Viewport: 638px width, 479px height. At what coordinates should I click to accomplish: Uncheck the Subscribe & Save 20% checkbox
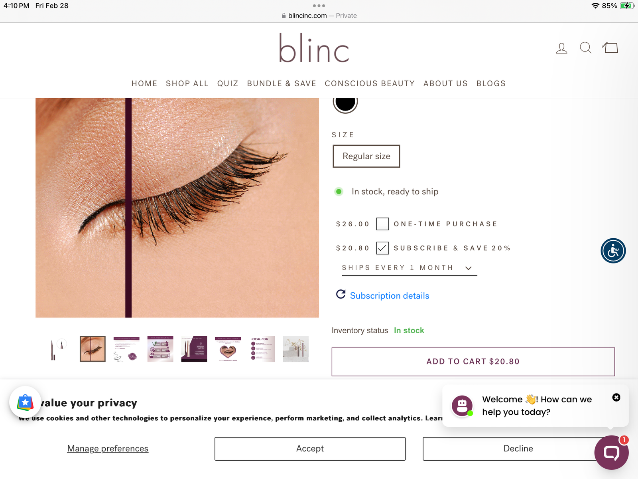pos(382,248)
